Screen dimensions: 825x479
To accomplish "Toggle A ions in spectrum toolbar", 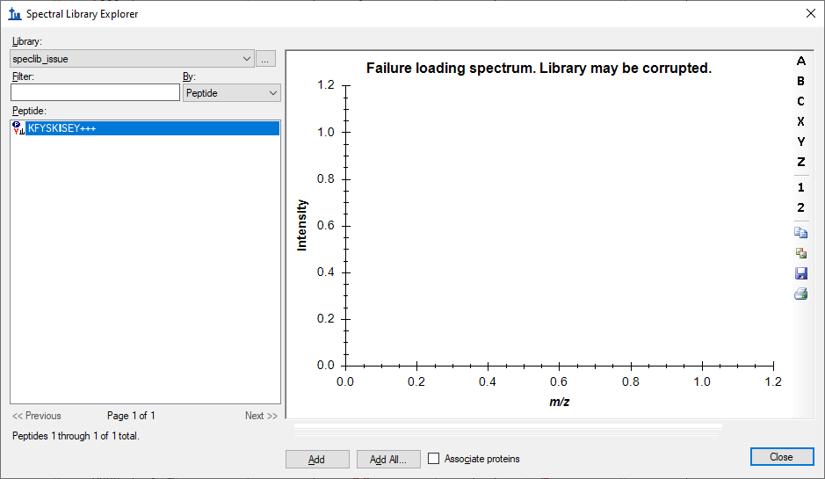I will [x=800, y=62].
